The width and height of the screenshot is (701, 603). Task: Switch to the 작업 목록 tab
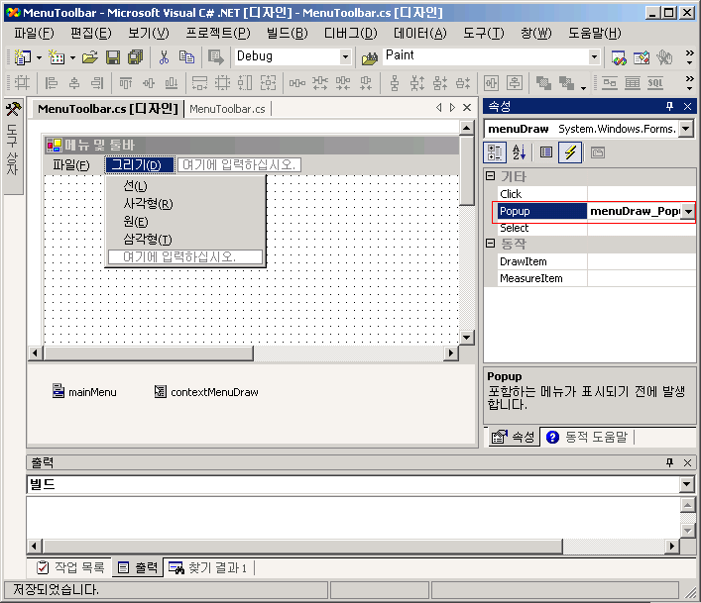(x=69, y=567)
